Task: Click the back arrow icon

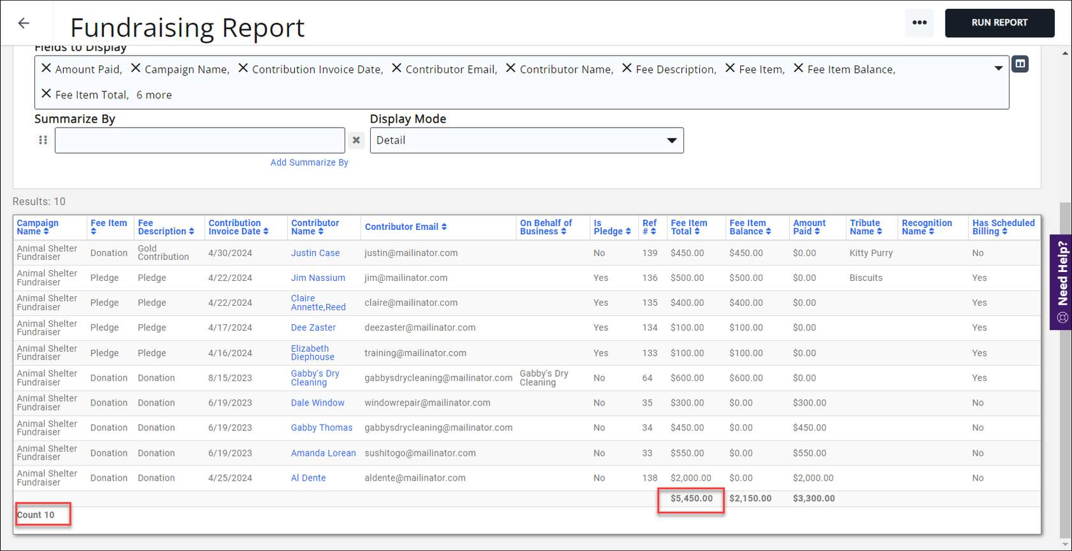Action: point(24,24)
